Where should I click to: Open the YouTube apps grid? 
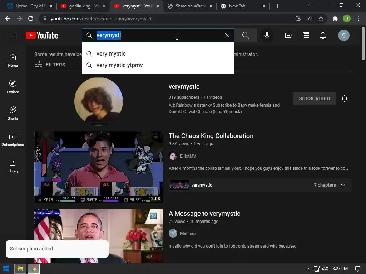click(306, 35)
